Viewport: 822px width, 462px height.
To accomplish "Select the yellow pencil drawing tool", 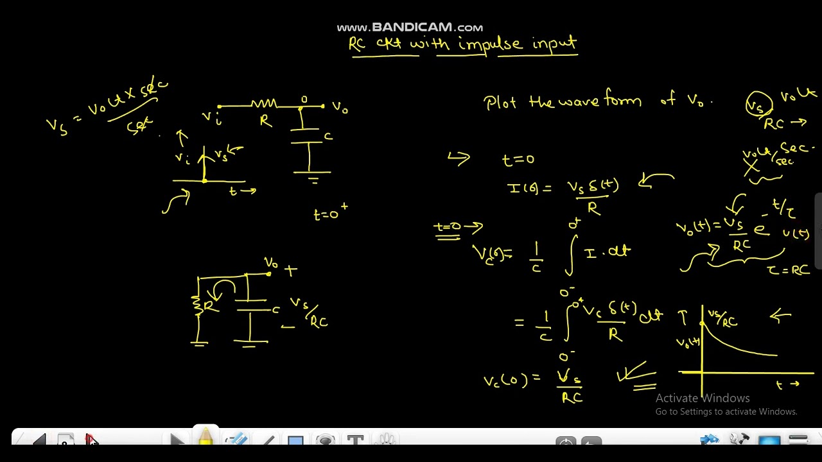I will click(205, 437).
